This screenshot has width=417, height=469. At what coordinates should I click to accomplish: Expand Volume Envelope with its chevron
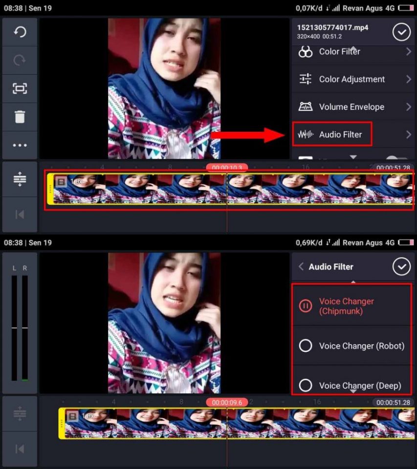[x=409, y=107]
